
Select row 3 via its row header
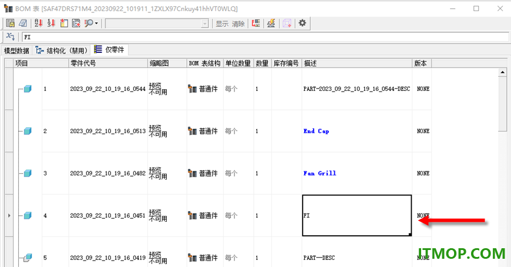[x=9, y=173]
